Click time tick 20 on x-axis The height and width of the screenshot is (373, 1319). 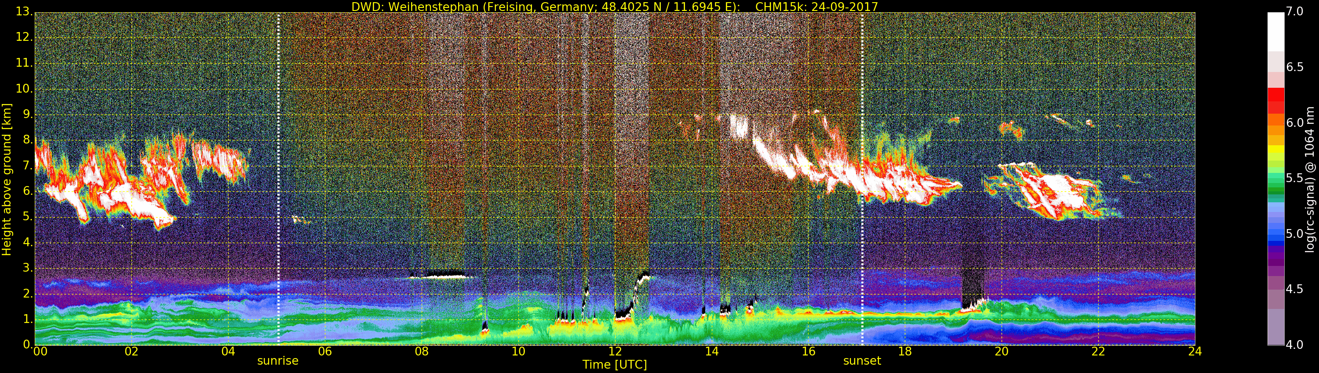coord(1002,351)
